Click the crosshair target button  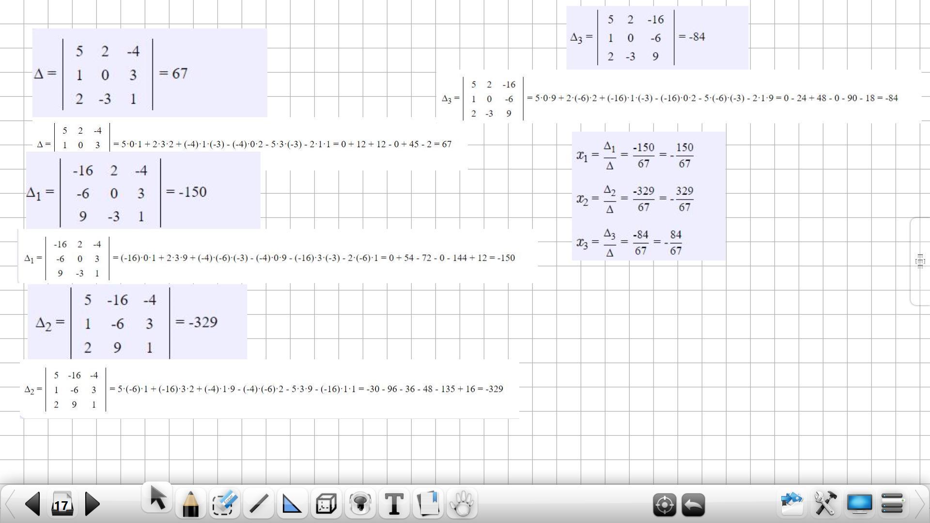coord(665,505)
